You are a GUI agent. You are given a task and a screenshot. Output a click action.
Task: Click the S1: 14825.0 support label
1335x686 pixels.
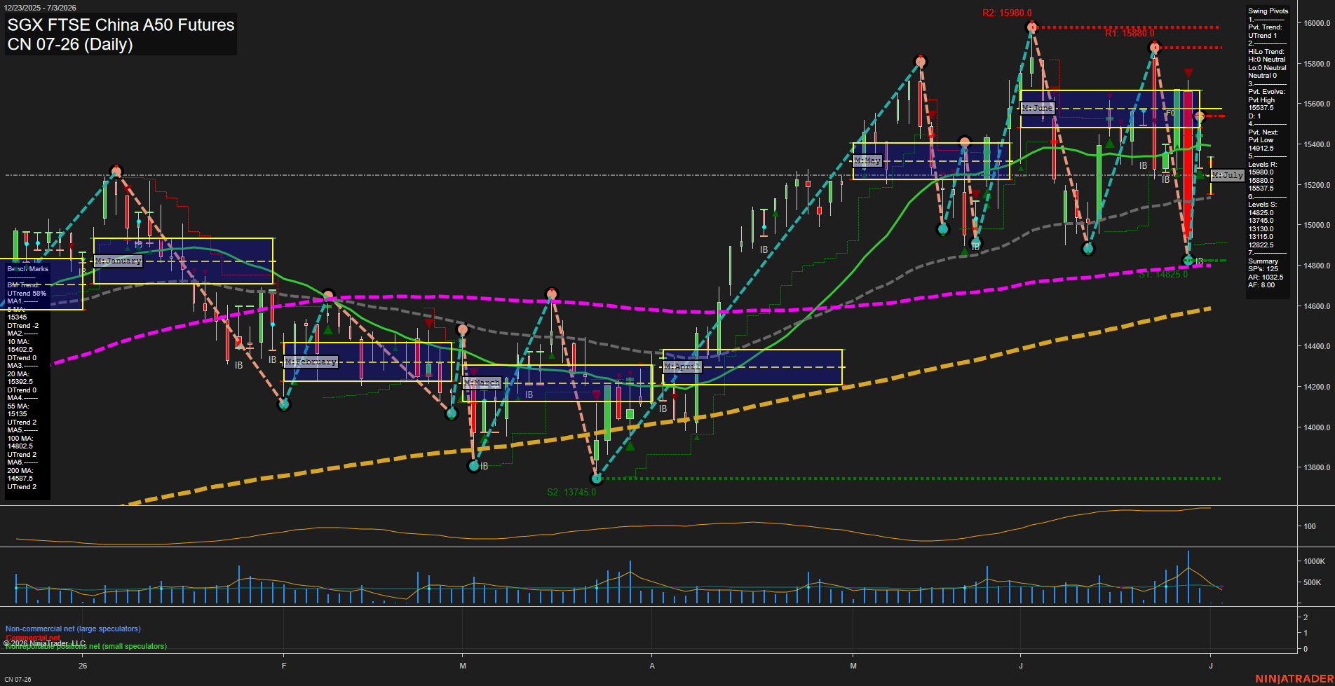(1163, 274)
